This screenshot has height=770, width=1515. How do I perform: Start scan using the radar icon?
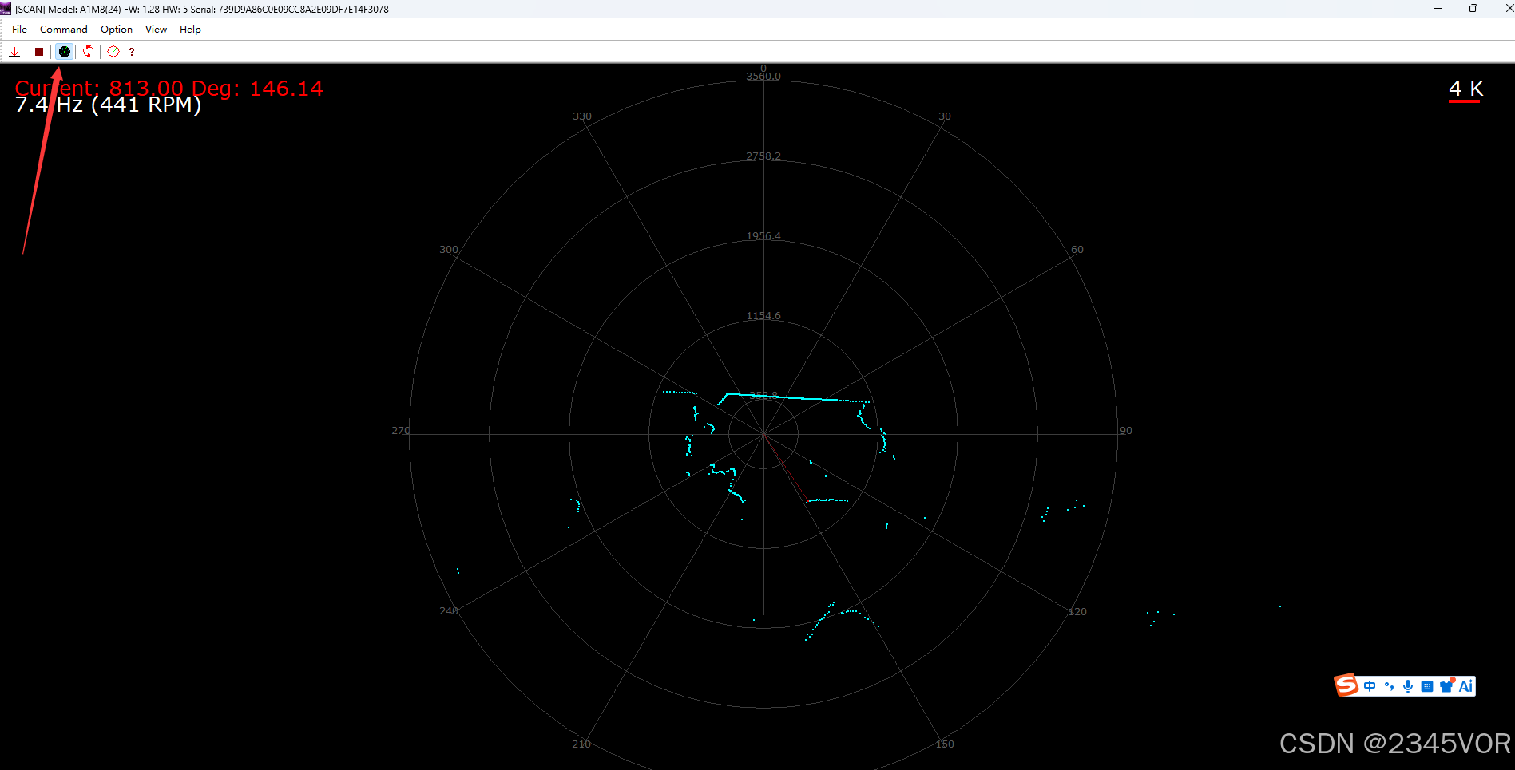click(x=65, y=52)
